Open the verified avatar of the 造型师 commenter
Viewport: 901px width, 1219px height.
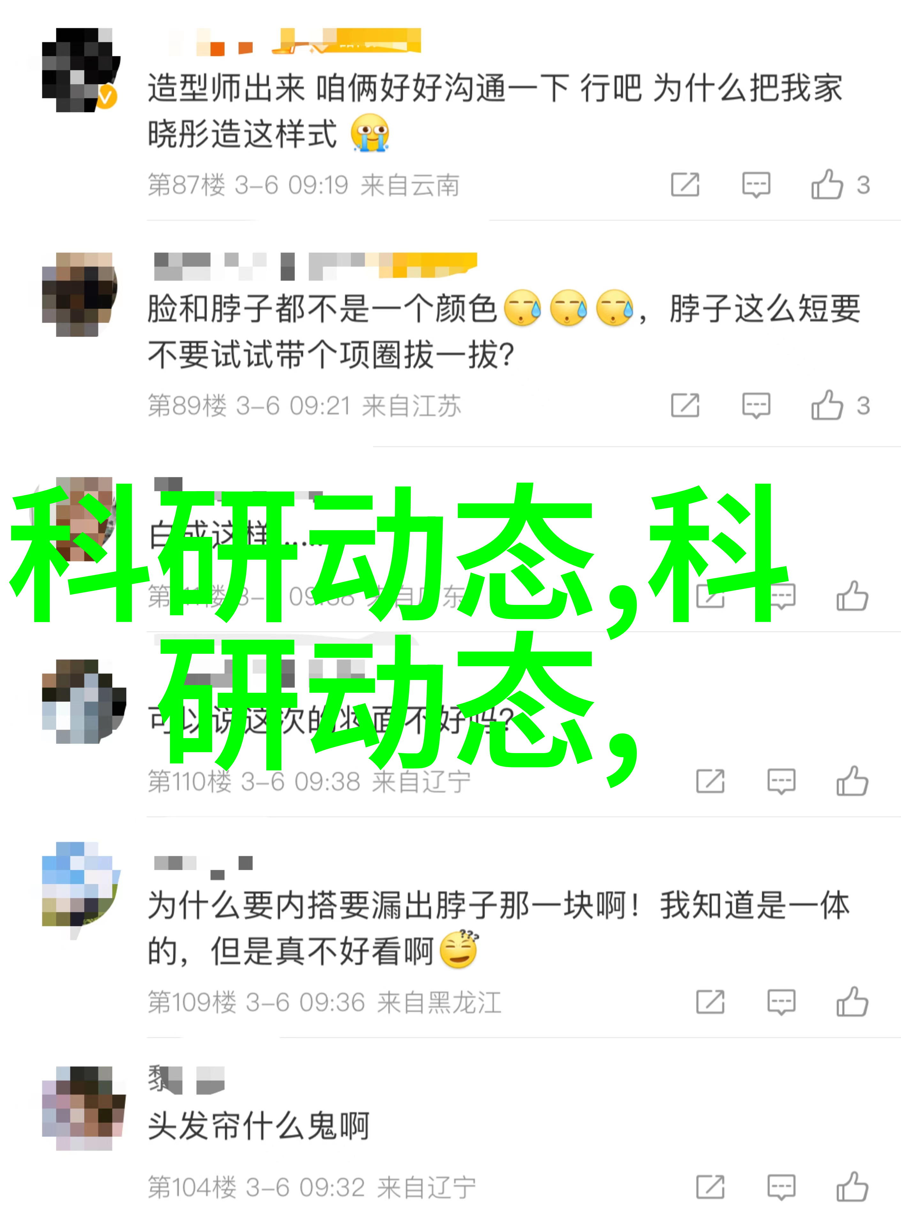[x=80, y=70]
